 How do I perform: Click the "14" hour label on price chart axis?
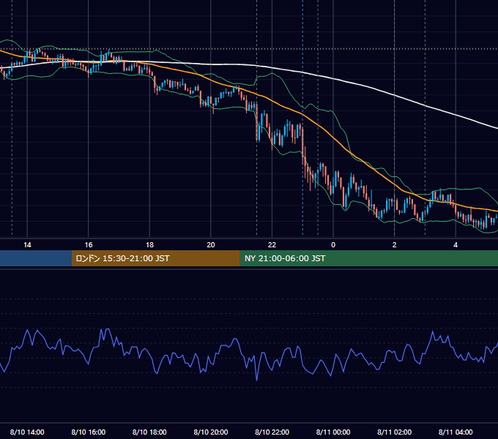pyautogui.click(x=27, y=245)
